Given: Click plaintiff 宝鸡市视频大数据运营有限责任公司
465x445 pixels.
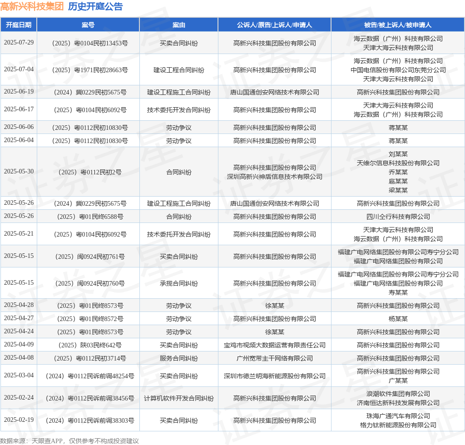Looking at the screenshot, I should (x=275, y=346).
